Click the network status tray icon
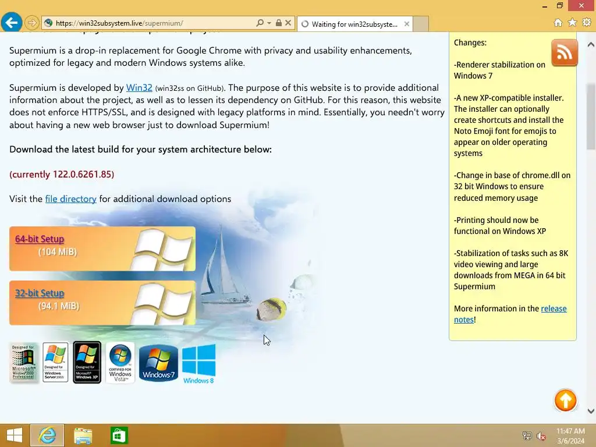The height and width of the screenshot is (447, 596). point(527,435)
